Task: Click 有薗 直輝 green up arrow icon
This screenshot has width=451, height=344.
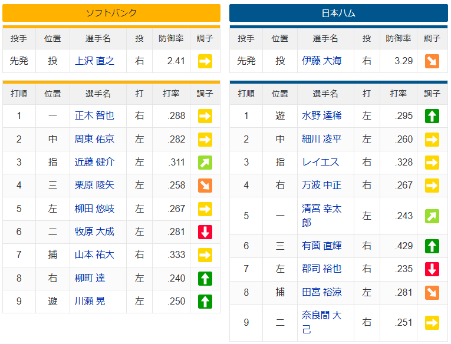Action: (432, 246)
